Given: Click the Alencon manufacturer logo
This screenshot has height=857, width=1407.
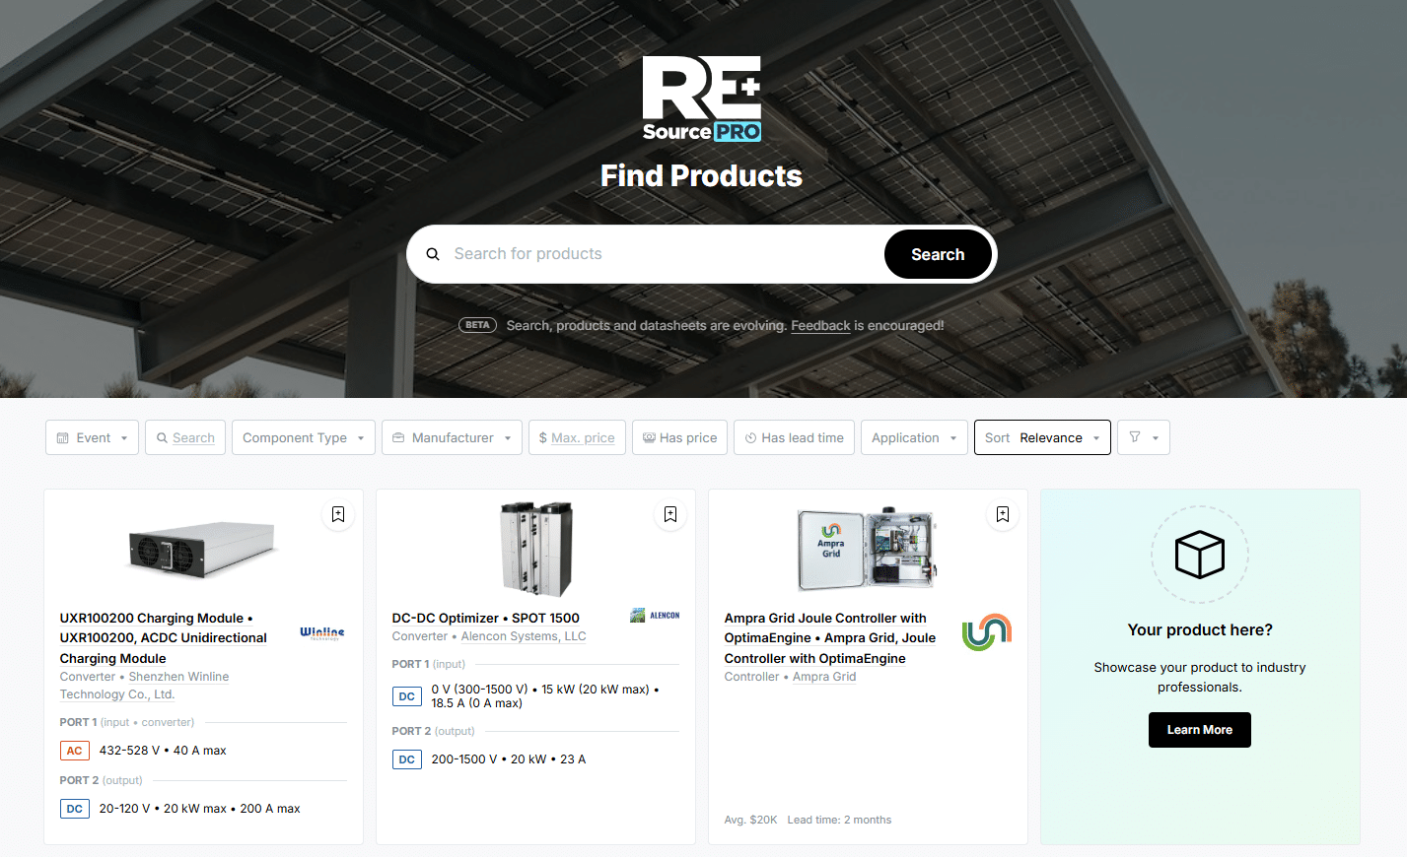Looking at the screenshot, I should click(655, 616).
